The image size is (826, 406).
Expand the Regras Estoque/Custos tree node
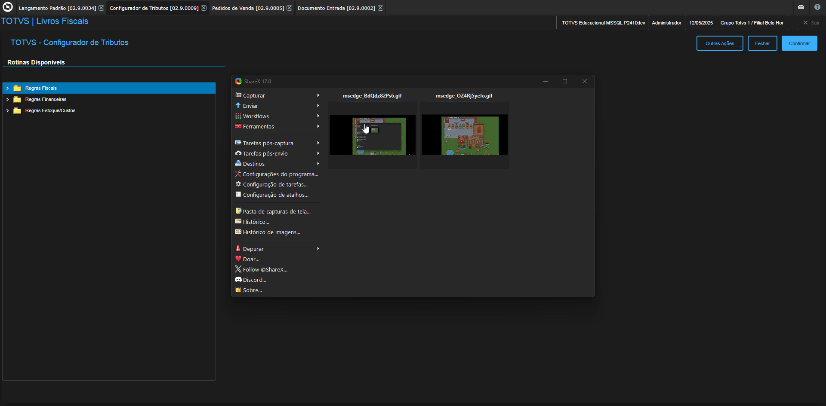pos(7,110)
